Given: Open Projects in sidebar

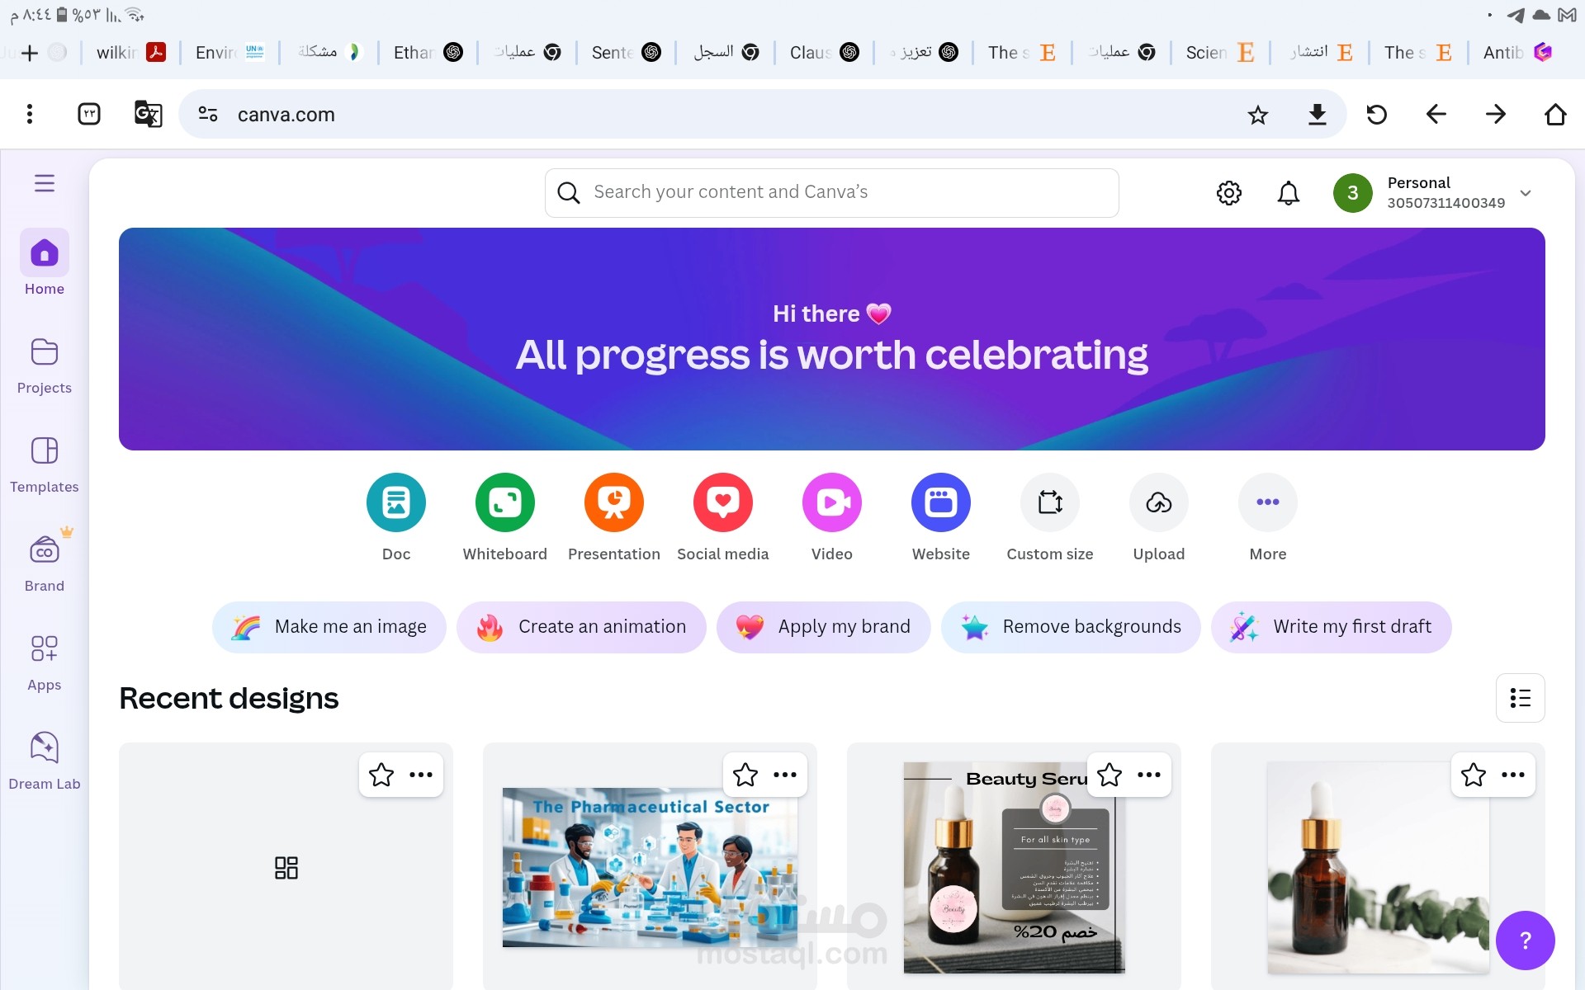Looking at the screenshot, I should pos(45,365).
